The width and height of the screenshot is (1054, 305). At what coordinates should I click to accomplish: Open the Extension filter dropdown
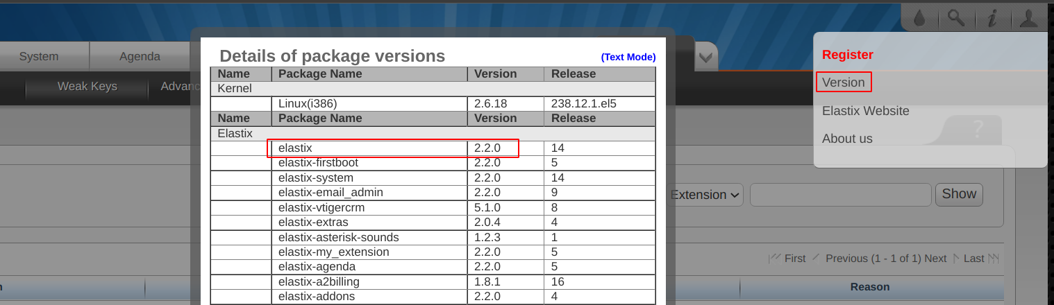706,195
